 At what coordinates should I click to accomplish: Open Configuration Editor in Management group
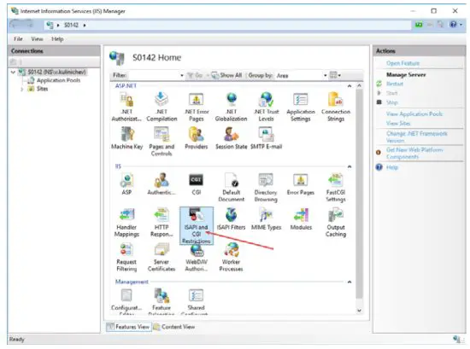(x=126, y=301)
